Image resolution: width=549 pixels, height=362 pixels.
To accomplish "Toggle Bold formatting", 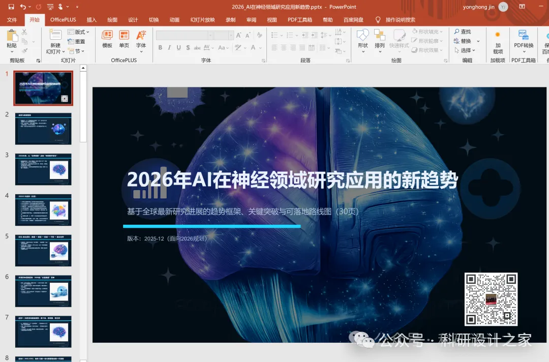I will click(160, 48).
